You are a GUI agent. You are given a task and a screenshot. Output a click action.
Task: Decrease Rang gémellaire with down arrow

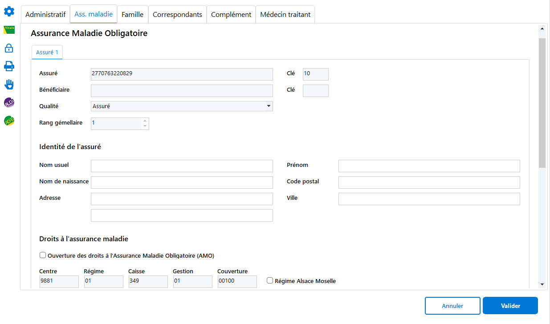(145, 126)
